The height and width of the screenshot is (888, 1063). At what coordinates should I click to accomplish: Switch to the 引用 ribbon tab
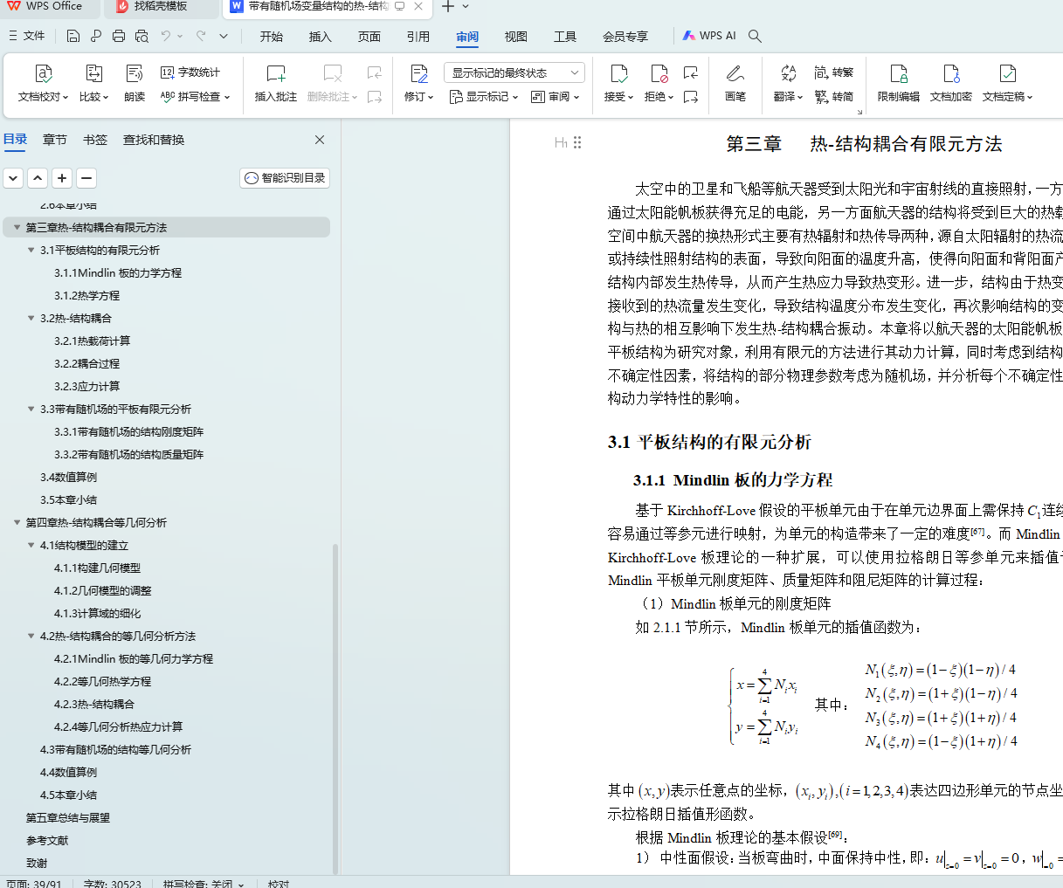click(418, 36)
